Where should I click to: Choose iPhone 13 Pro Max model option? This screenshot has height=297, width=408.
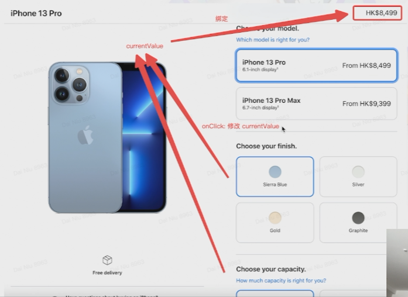point(317,103)
